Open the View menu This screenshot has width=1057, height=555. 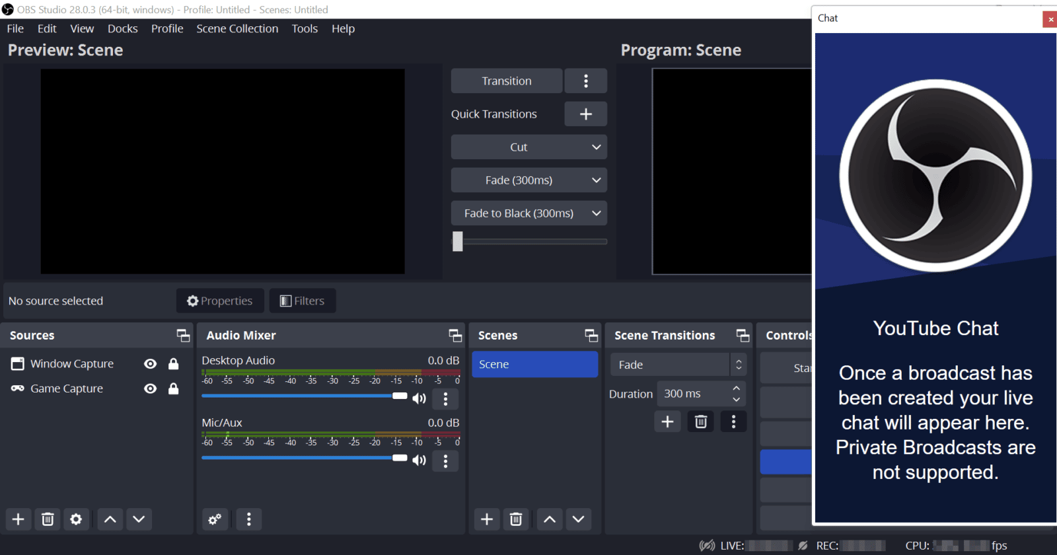tap(82, 28)
